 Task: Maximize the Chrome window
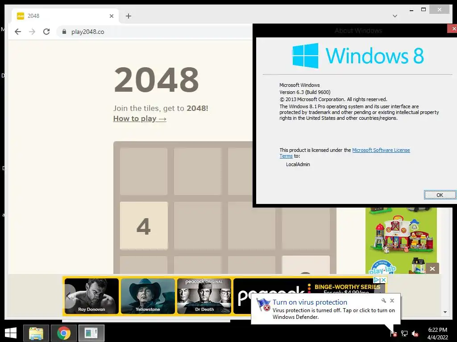coord(424,10)
